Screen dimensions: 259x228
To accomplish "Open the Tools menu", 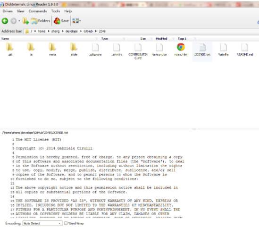I will click(x=56, y=11).
